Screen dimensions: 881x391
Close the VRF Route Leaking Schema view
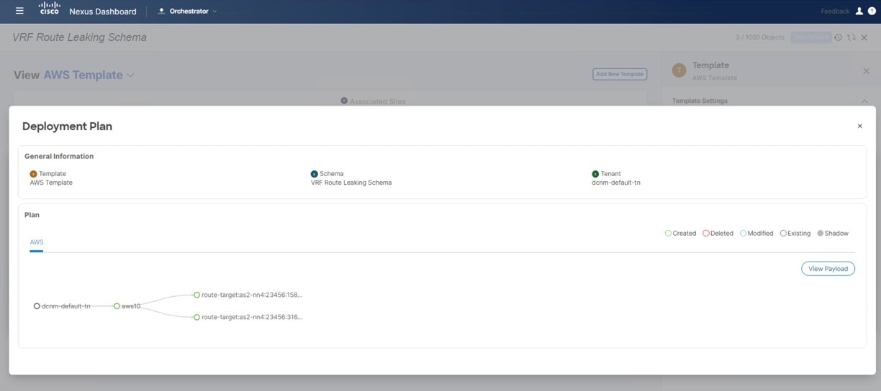point(864,37)
